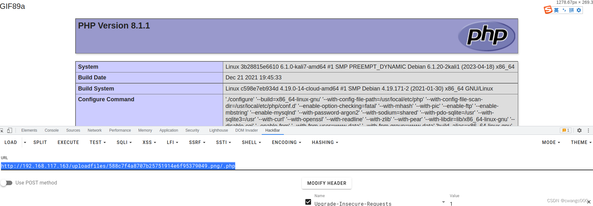Image resolution: width=593 pixels, height=206 pixels.
Task: Click the MODIFY HEADER button
Action: tap(327, 183)
